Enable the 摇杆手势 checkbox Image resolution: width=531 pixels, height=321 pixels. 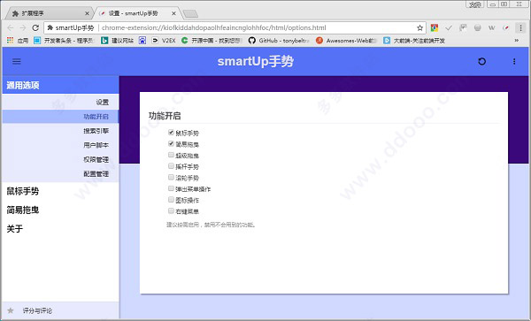(171, 165)
